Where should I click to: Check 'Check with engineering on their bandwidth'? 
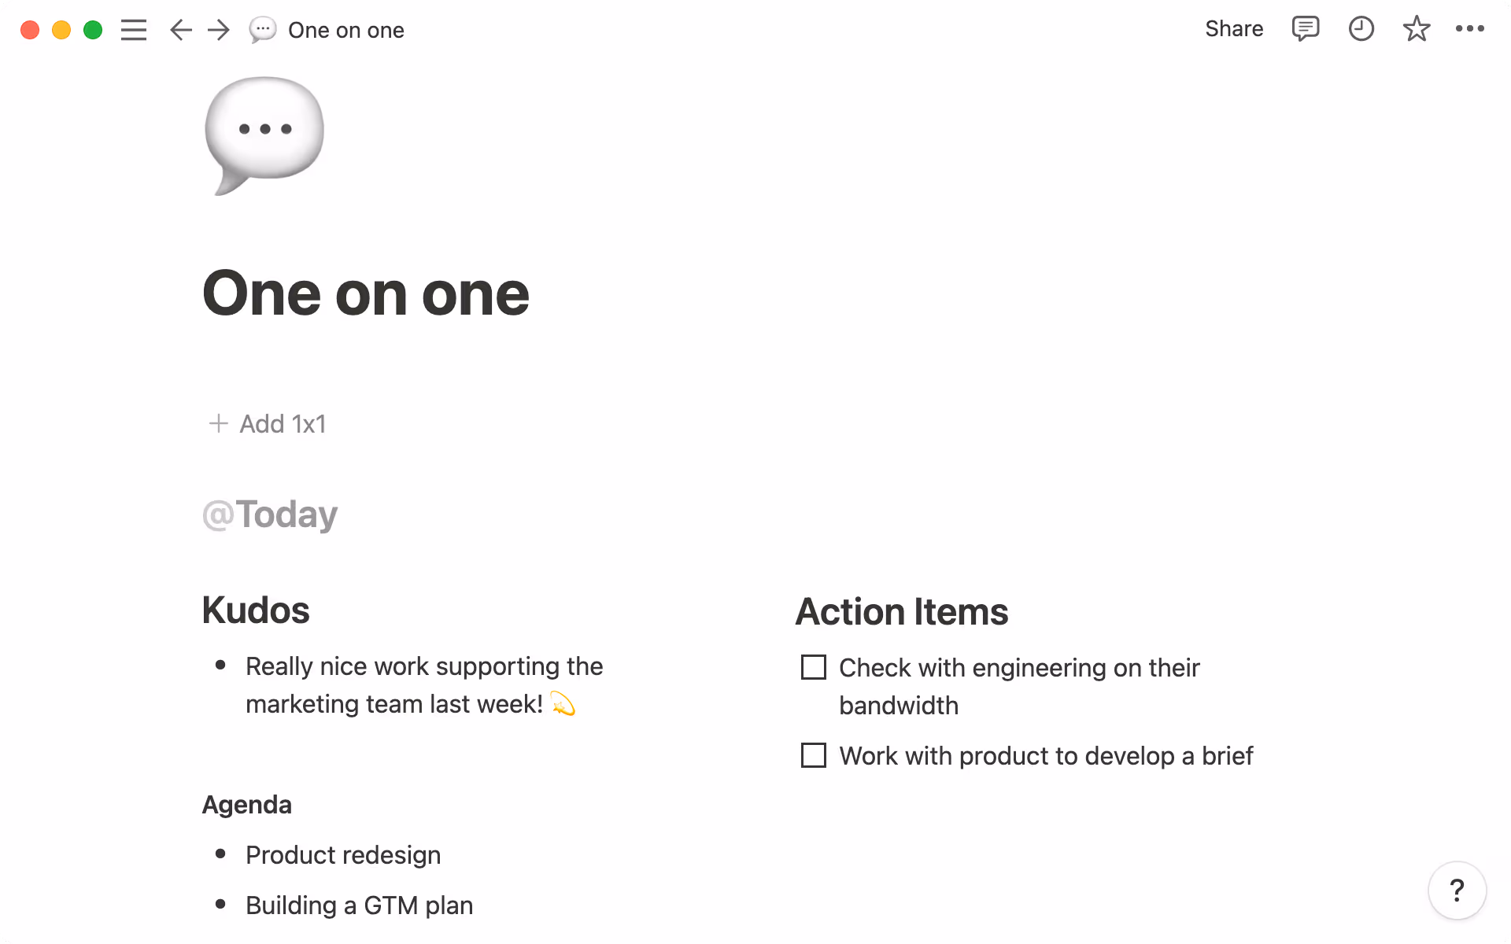pyautogui.click(x=814, y=667)
